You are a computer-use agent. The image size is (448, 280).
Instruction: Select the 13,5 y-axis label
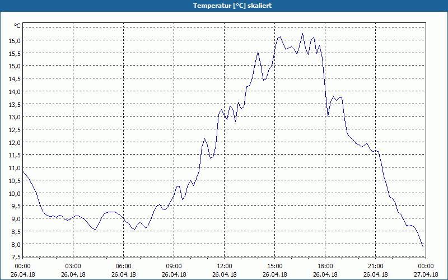15,104
